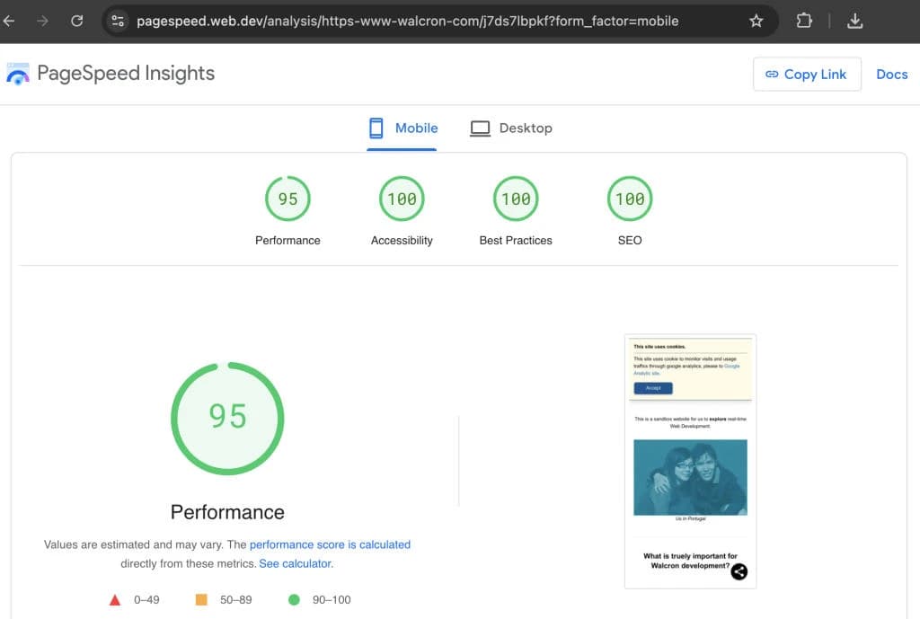Click the browser extensions puzzle icon
This screenshot has height=619, width=920.
coord(804,19)
